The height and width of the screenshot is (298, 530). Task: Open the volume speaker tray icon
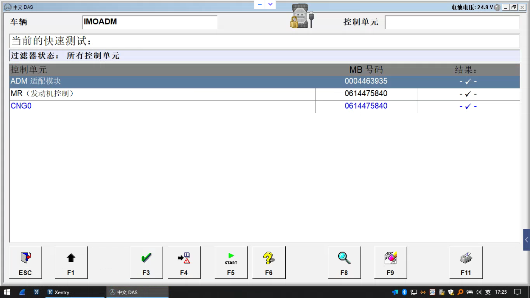point(478,292)
